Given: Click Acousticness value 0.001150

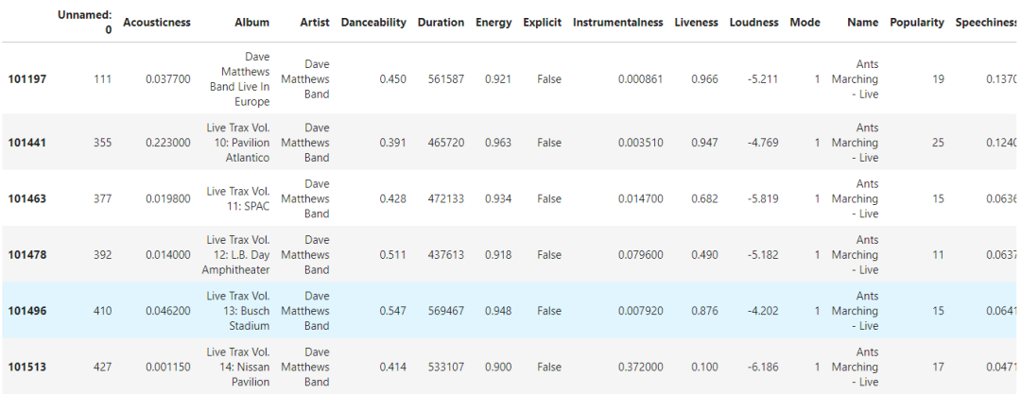Looking at the screenshot, I should point(168,366).
